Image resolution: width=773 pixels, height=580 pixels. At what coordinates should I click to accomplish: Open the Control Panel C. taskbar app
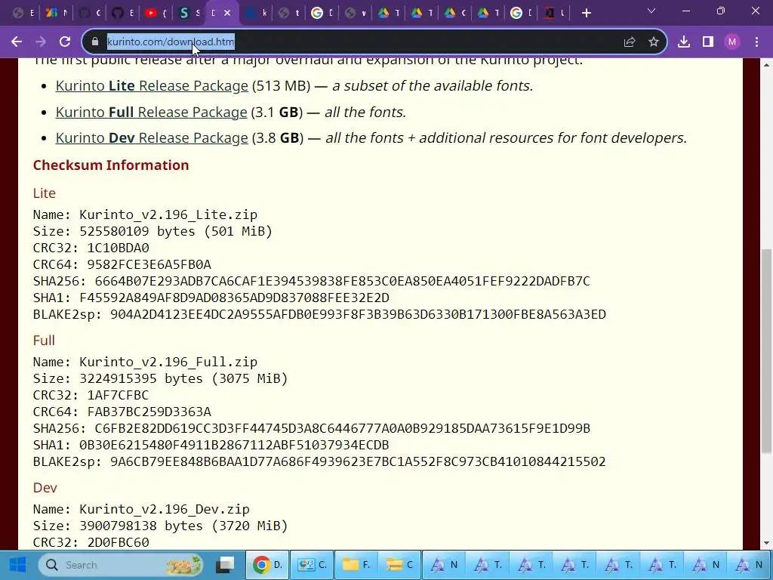pyautogui.click(x=312, y=565)
